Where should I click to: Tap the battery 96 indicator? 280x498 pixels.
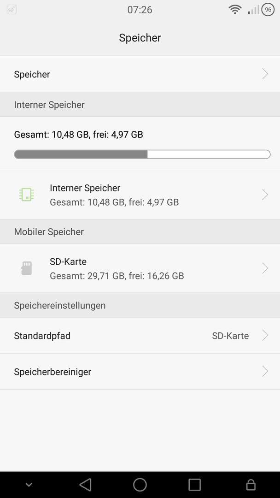coord(268,10)
